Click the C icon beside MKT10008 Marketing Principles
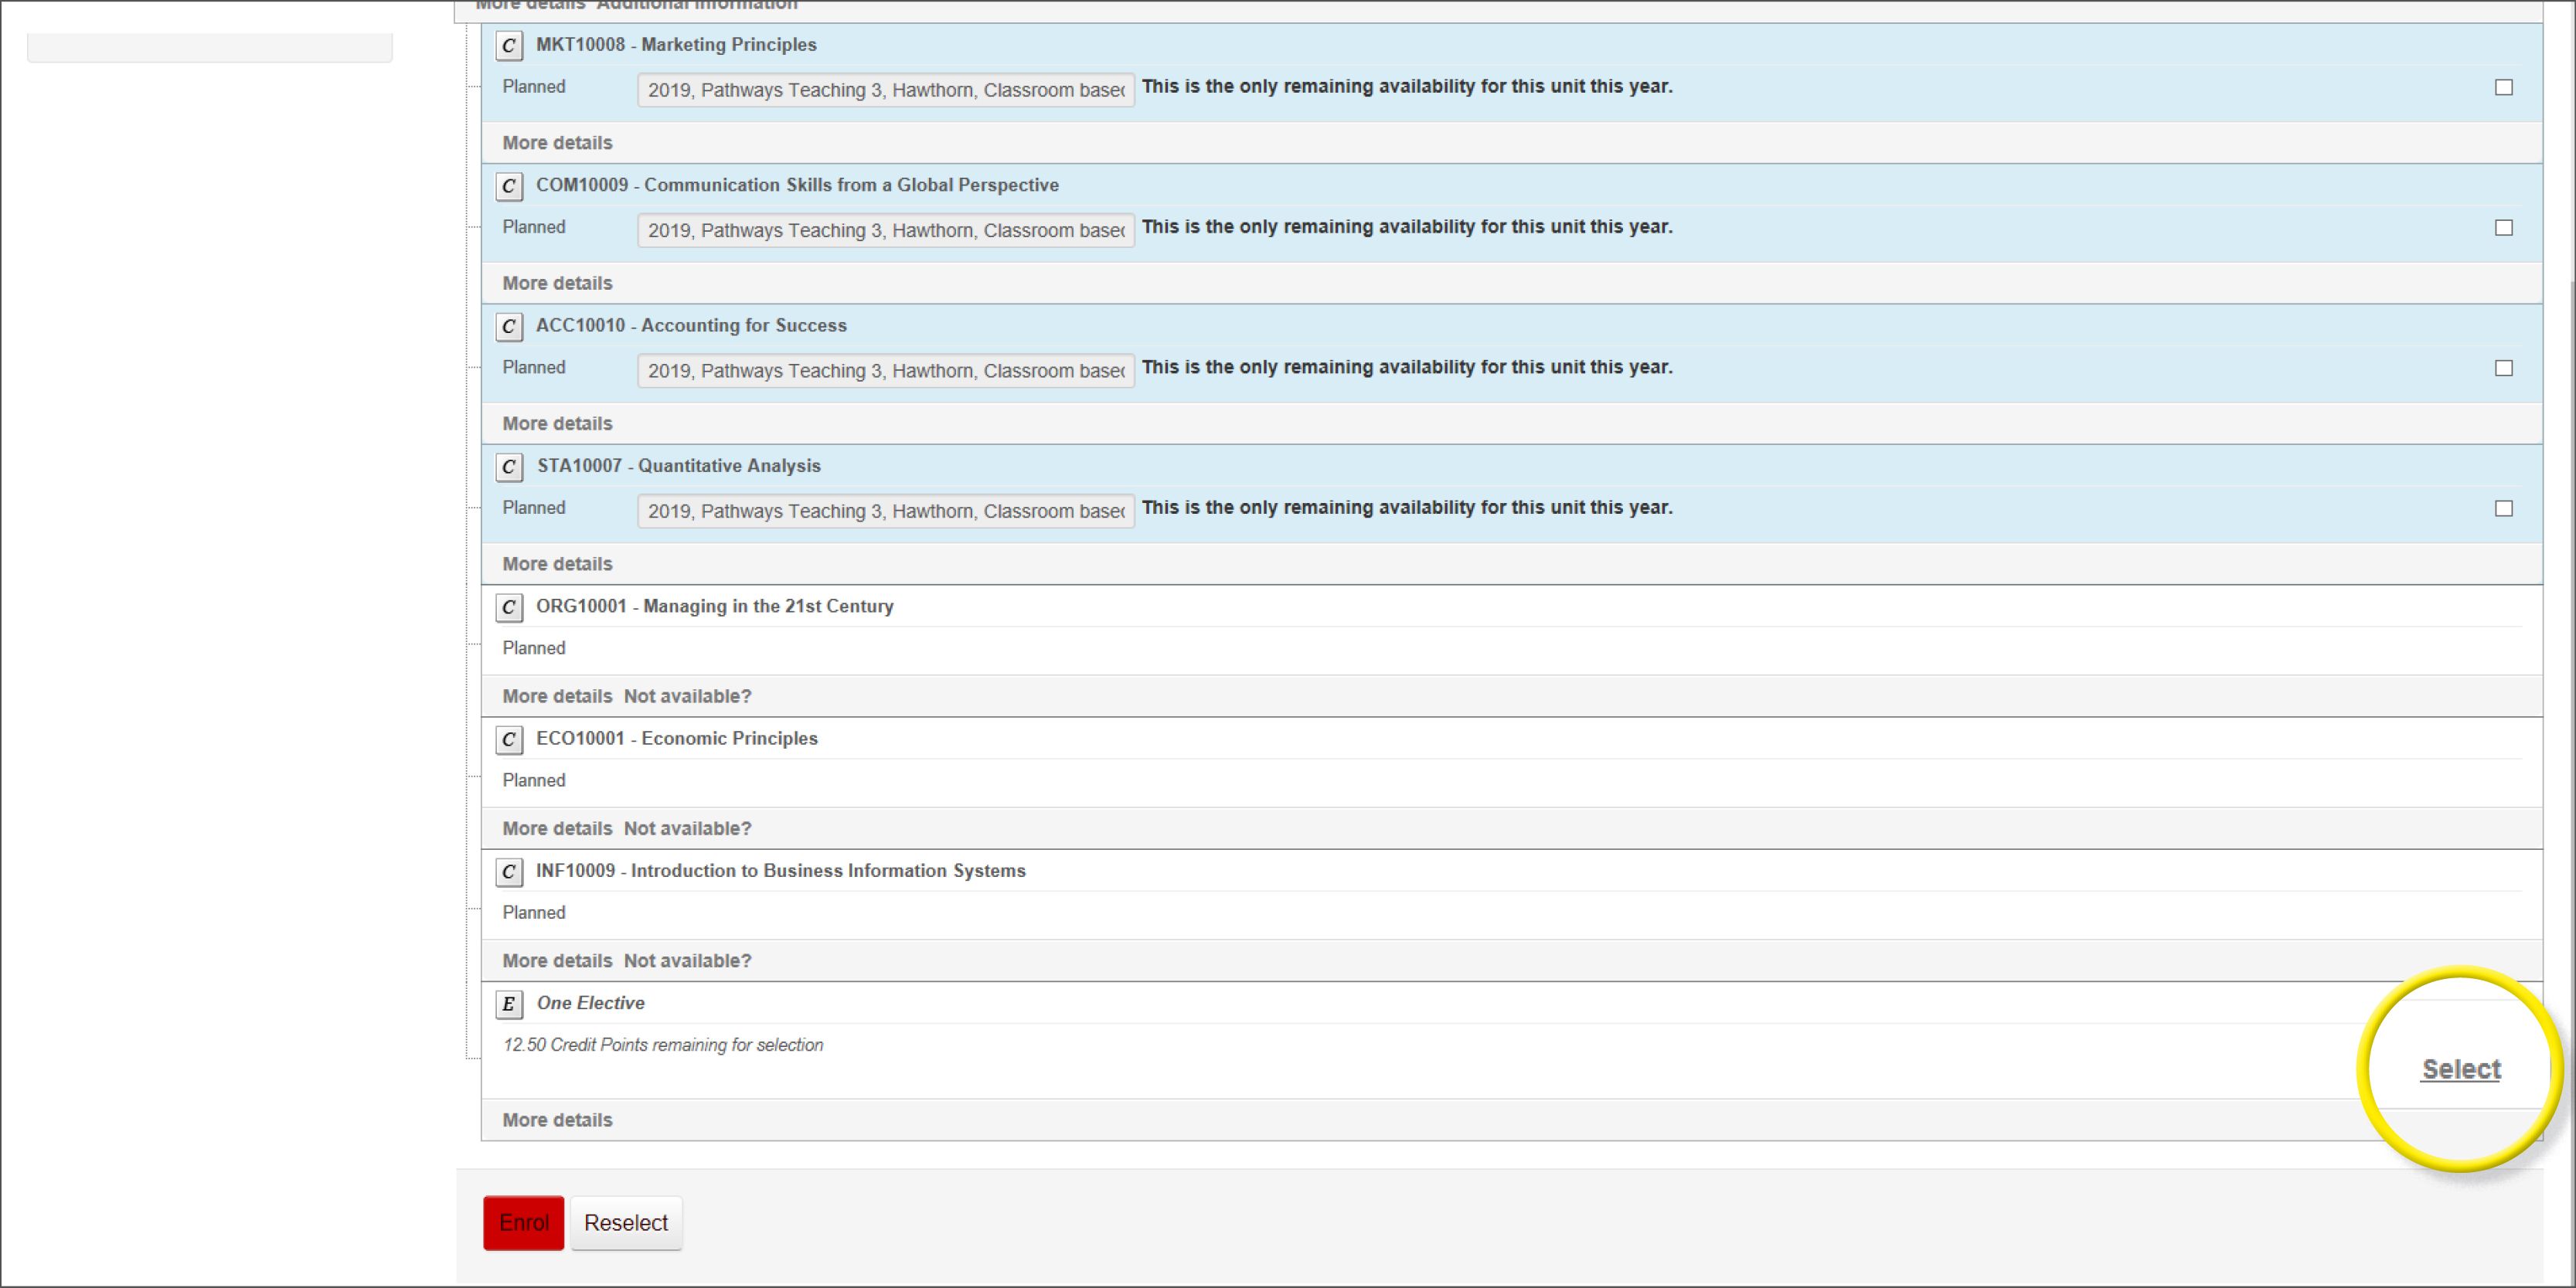Screen dimensions: 2576x1288 click(509, 45)
